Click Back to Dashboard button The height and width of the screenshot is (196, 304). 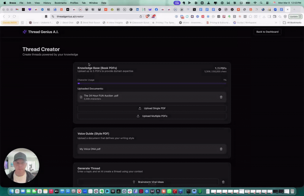pyautogui.click(x=267, y=32)
